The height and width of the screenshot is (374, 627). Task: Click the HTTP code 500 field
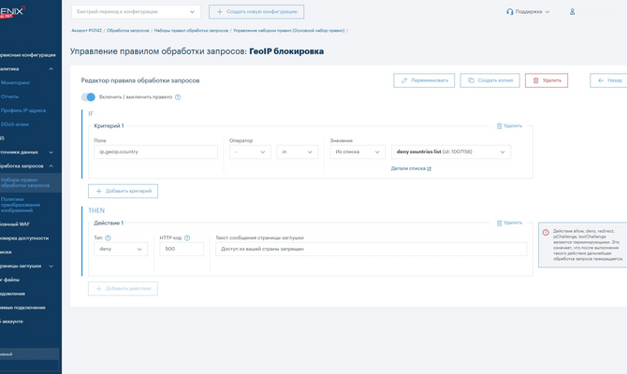182,249
